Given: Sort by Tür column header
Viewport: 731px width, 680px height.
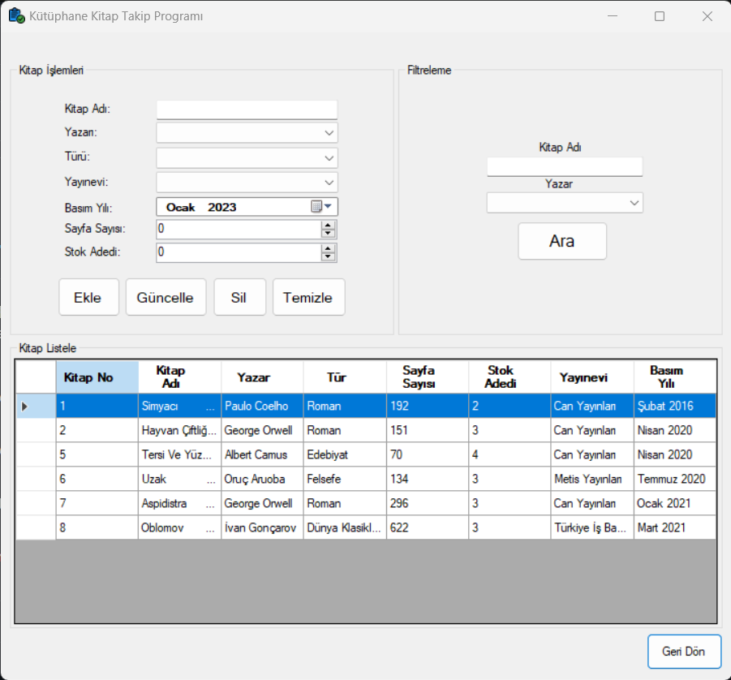Looking at the screenshot, I should click(345, 377).
